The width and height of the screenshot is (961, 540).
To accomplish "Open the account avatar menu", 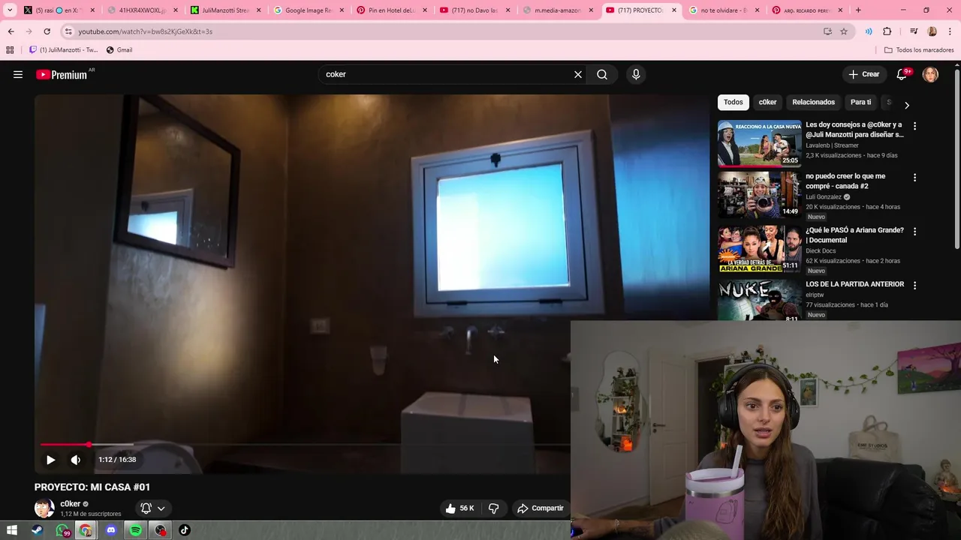I will tap(930, 74).
